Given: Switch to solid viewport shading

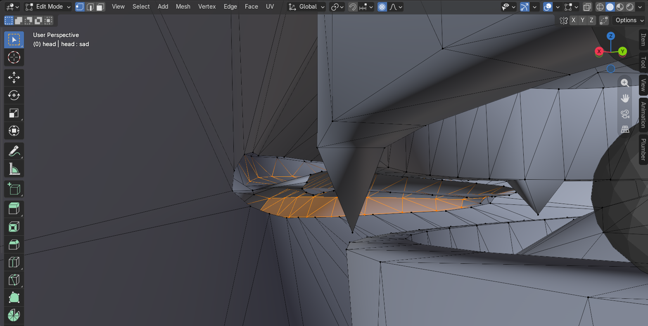Looking at the screenshot, I should coord(610,7).
